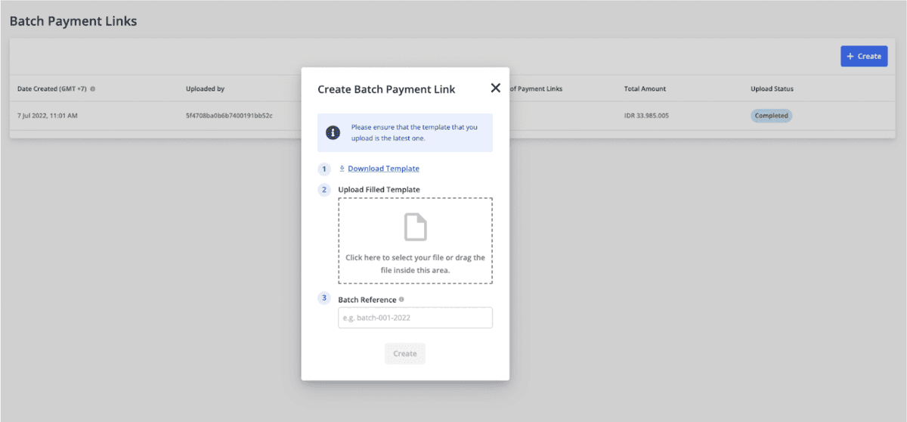Click the info icon beside Date Created header
The width and height of the screenshot is (907, 422).
[93, 89]
